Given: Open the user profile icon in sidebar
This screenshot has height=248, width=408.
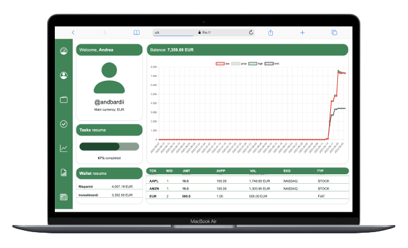Looking at the screenshot, I should click(x=64, y=75).
